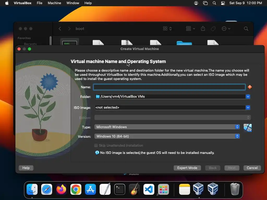267x200 pixels.
Task: Open the Help menu in menu bar
Action: point(88,3)
